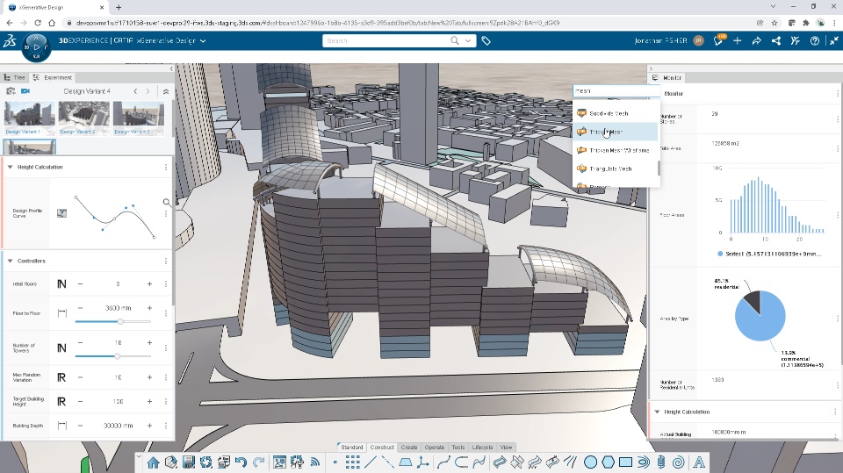843x473 pixels.
Task: Open the Create toolbar tab
Action: [x=409, y=448]
